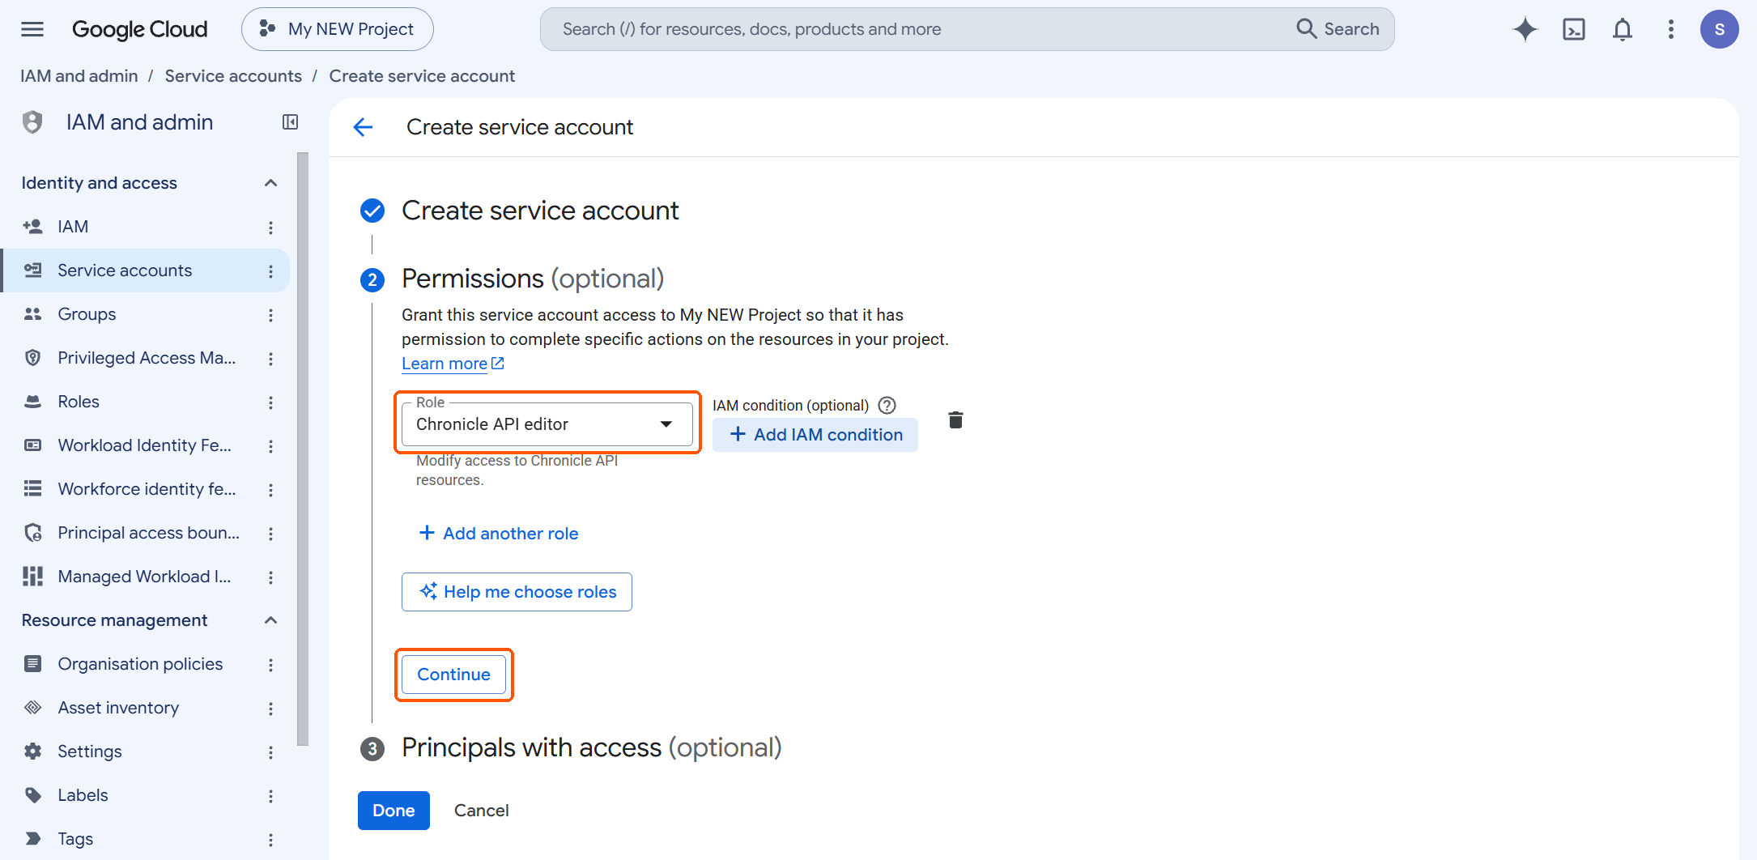Click the Search button in search bar
The height and width of the screenshot is (860, 1757).
click(1338, 29)
